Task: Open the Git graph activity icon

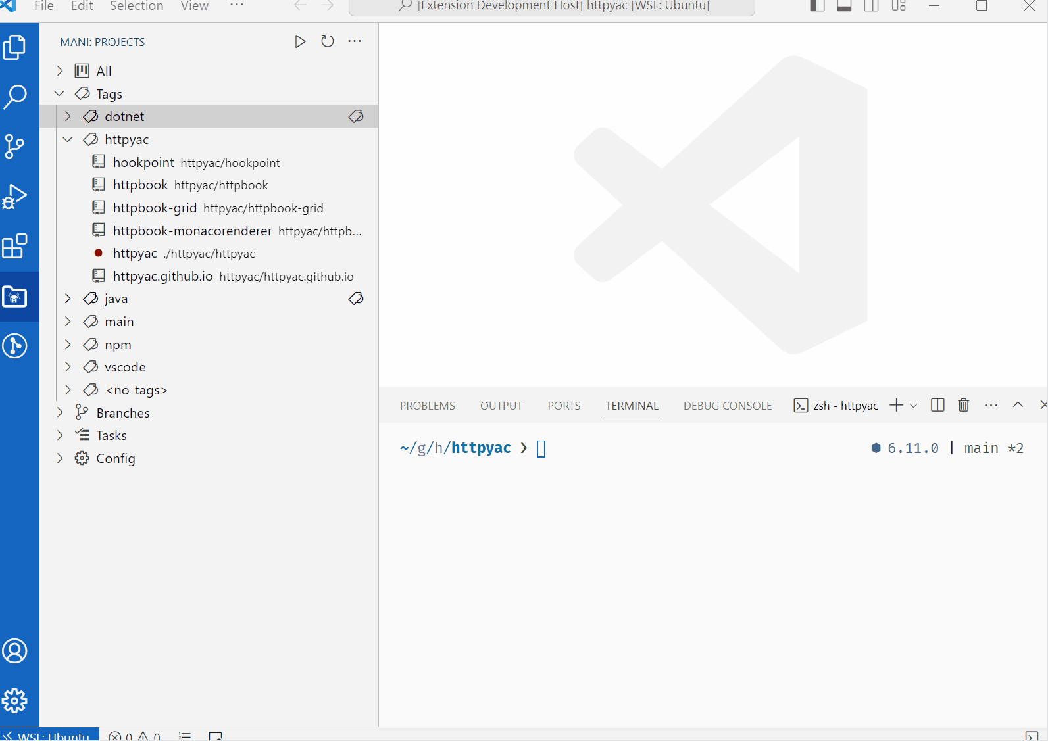Action: click(x=15, y=346)
